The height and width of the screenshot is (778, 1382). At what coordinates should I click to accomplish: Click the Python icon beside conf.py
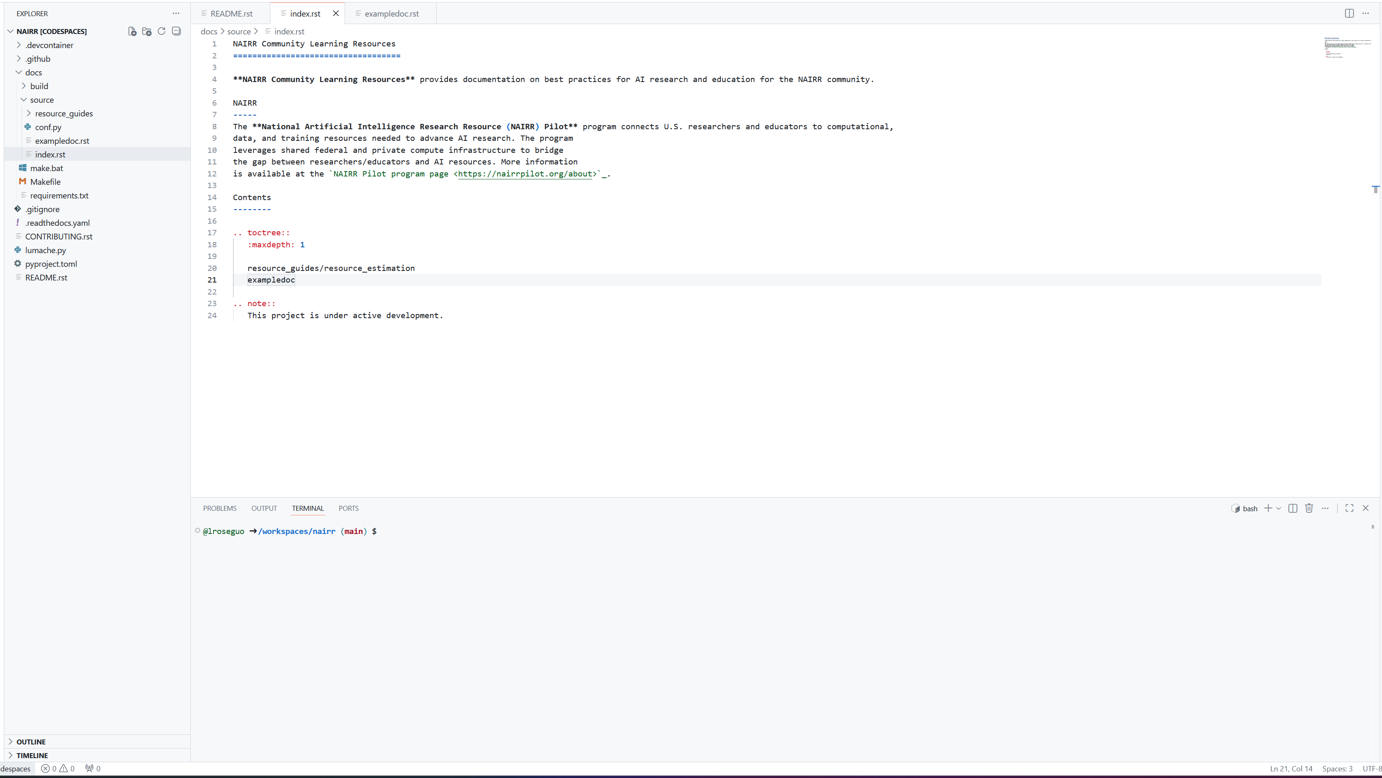pos(28,127)
